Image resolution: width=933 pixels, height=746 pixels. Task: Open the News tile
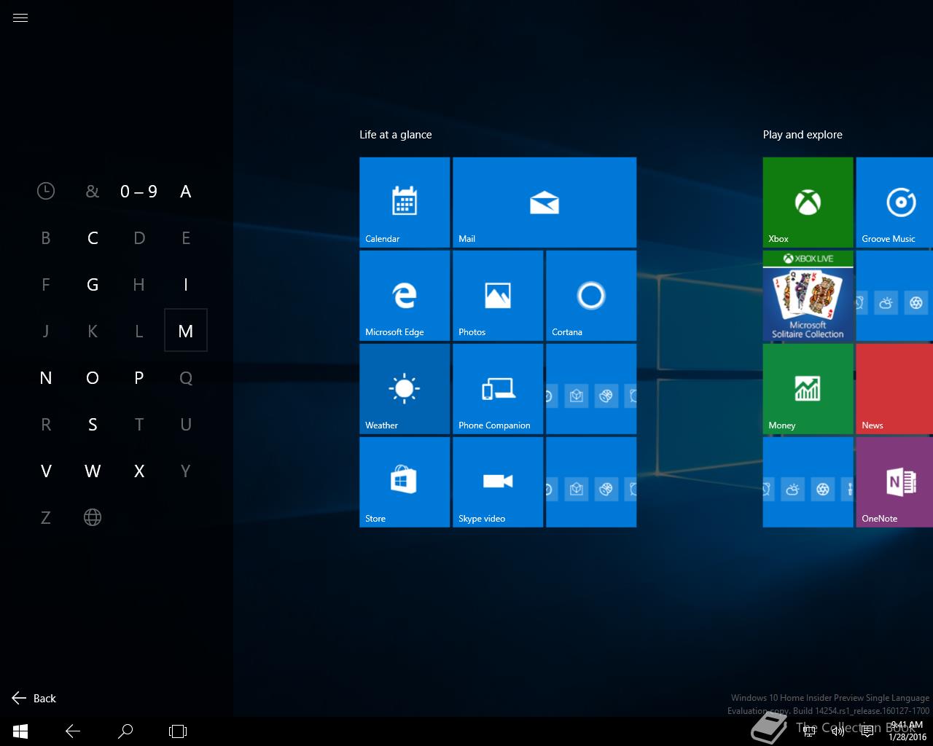click(x=894, y=389)
